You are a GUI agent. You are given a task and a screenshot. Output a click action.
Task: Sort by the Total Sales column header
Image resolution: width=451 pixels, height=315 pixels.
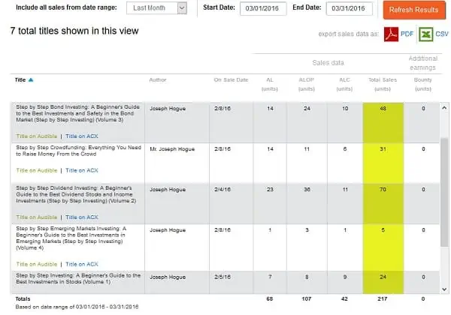383,79
